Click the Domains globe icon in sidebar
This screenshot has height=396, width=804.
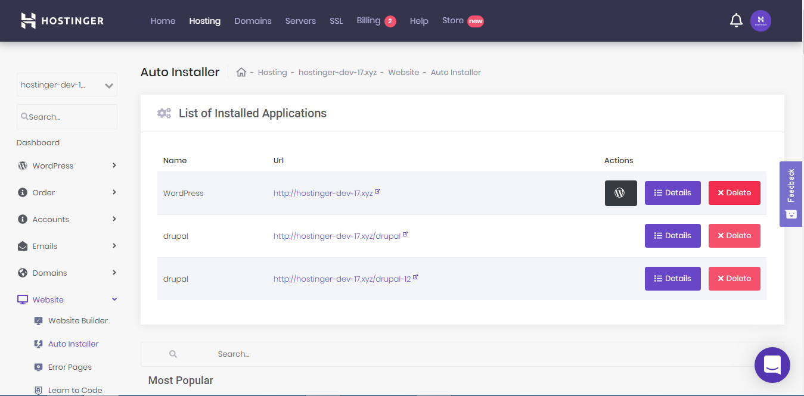click(x=23, y=273)
